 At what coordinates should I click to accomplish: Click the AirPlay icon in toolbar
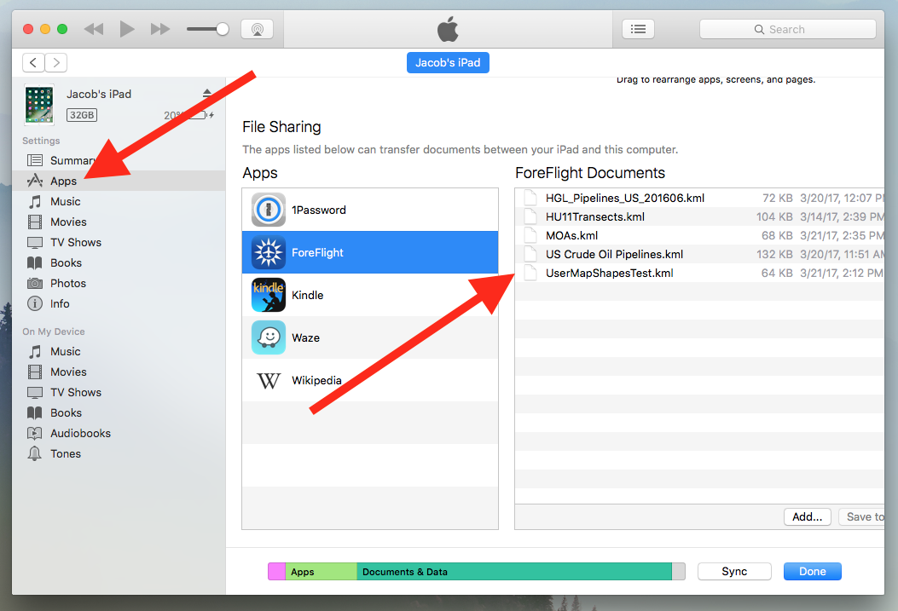click(257, 29)
